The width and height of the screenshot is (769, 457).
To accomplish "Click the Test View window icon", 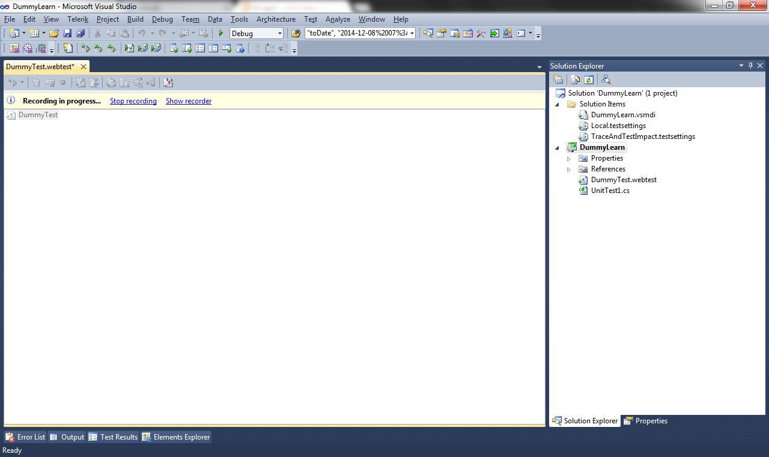I will tap(174, 49).
